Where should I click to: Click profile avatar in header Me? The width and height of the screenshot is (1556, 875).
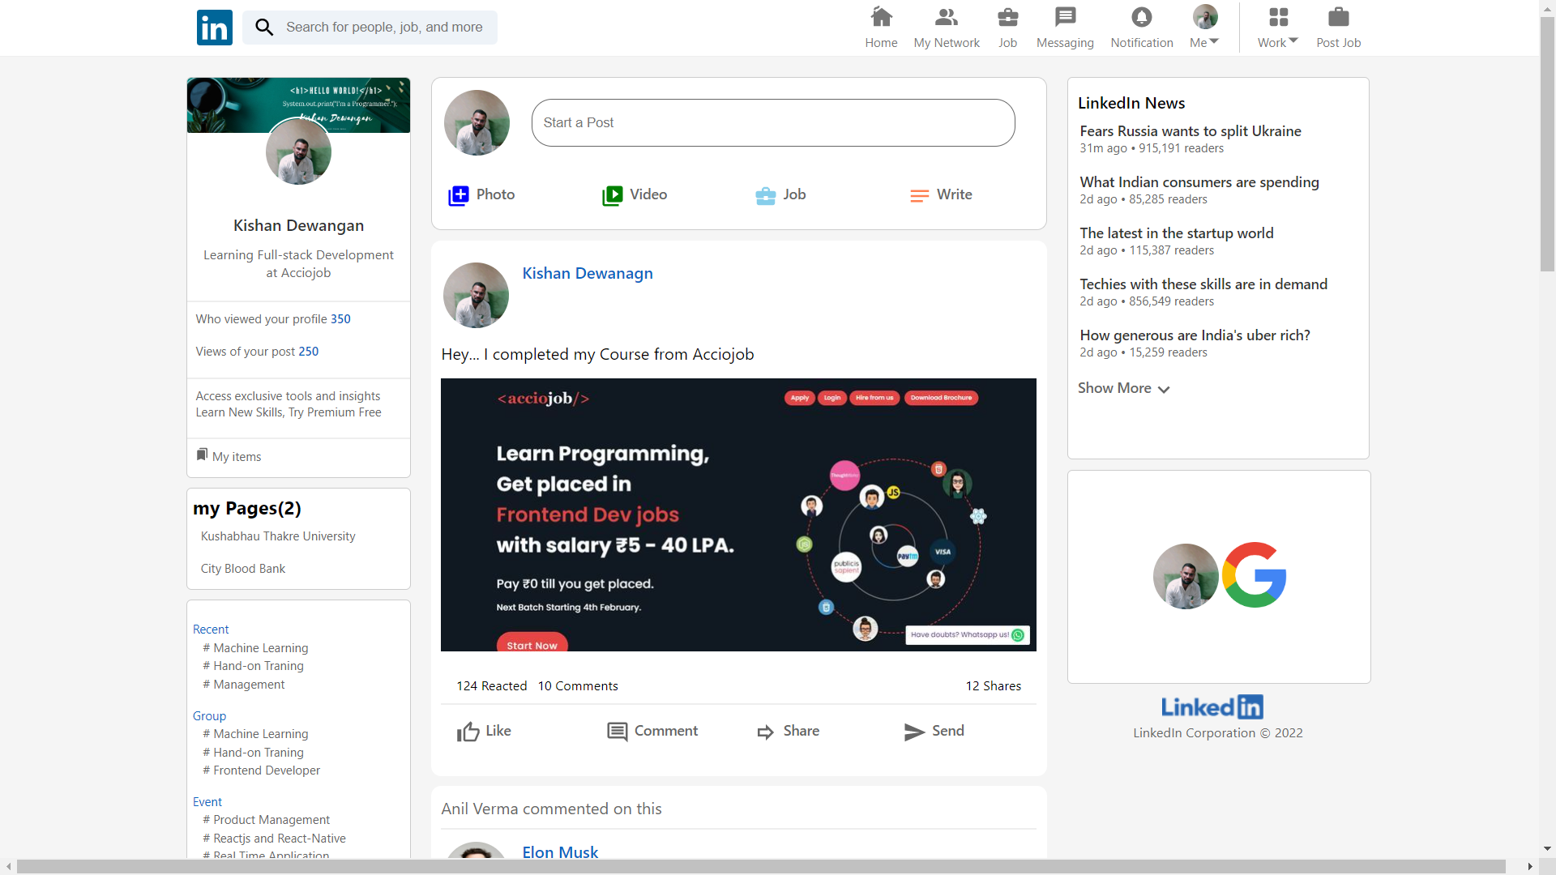tap(1205, 16)
